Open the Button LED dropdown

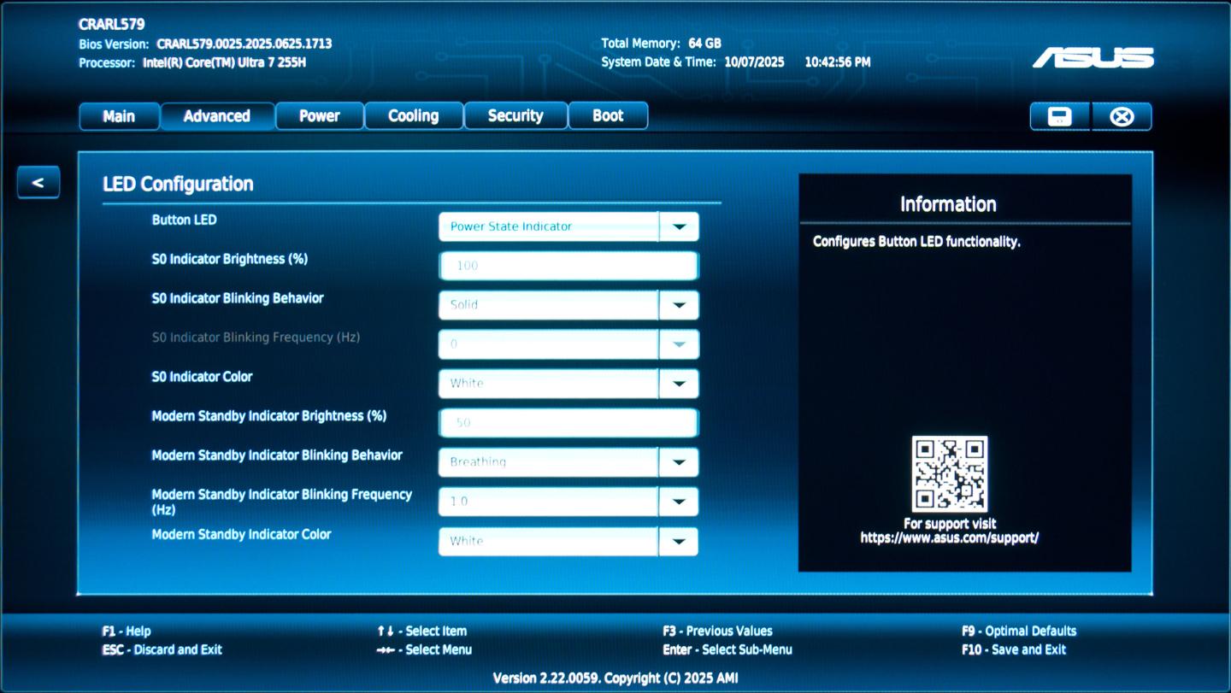(568, 226)
